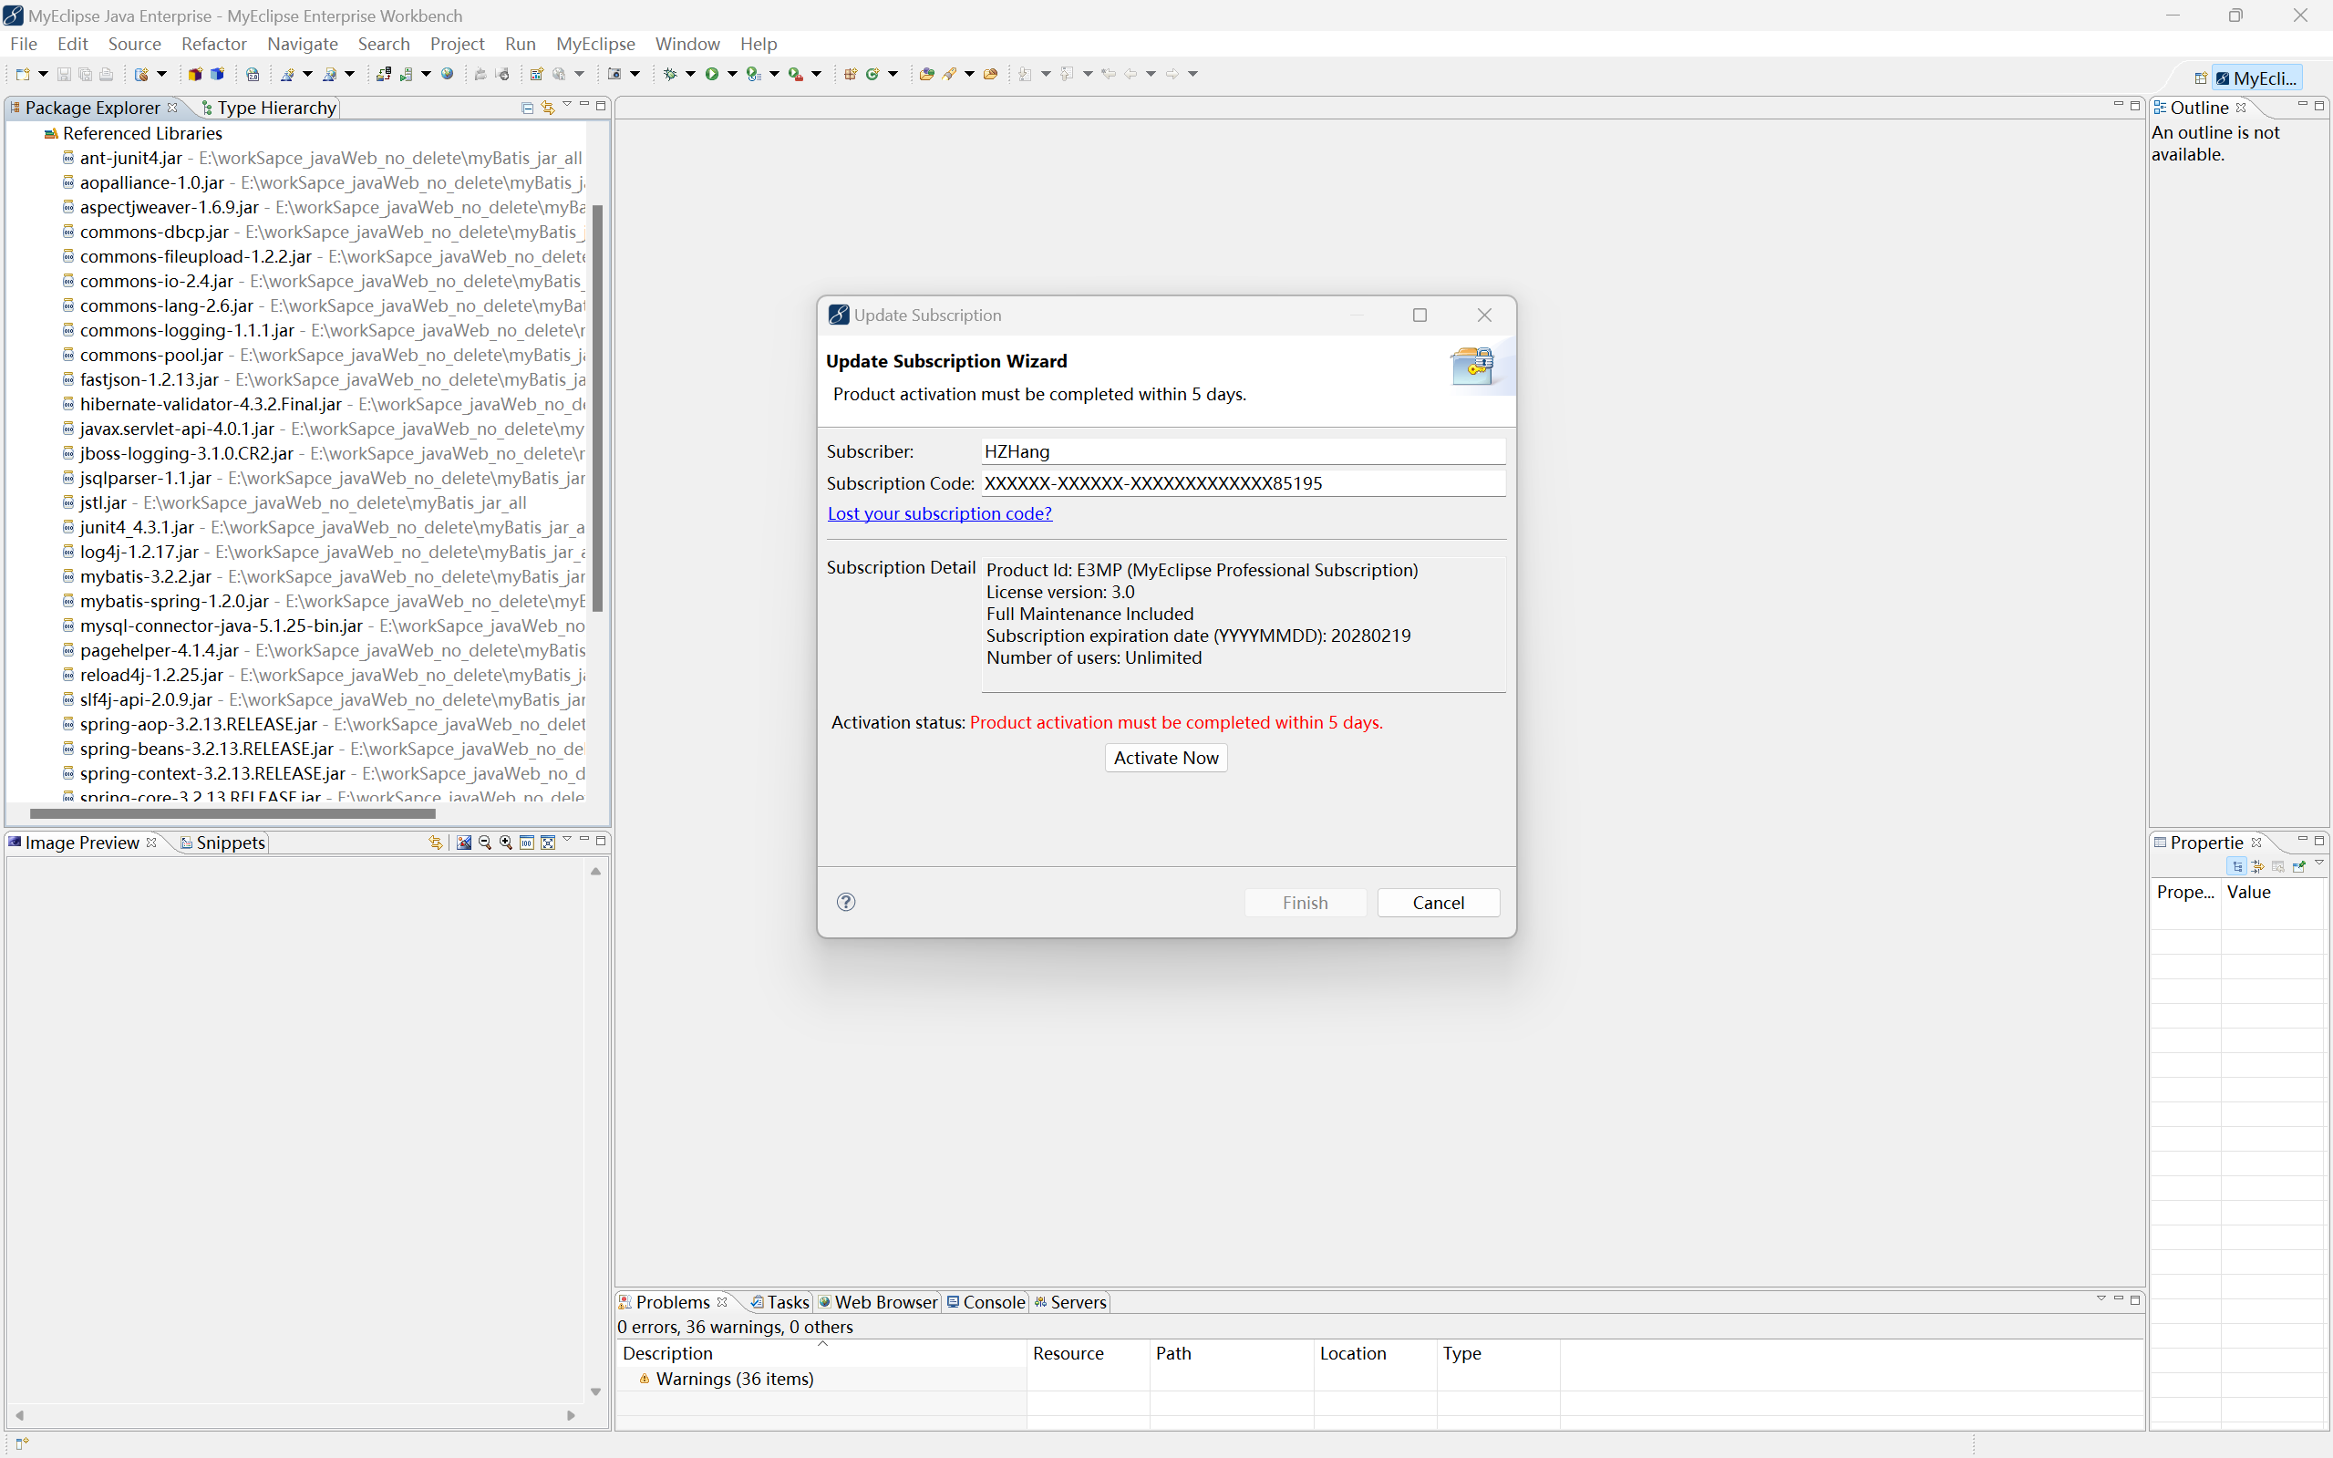Click the image thumbnail icon in Image Preview
Screen dimensions: 2333x1458
click(464, 842)
